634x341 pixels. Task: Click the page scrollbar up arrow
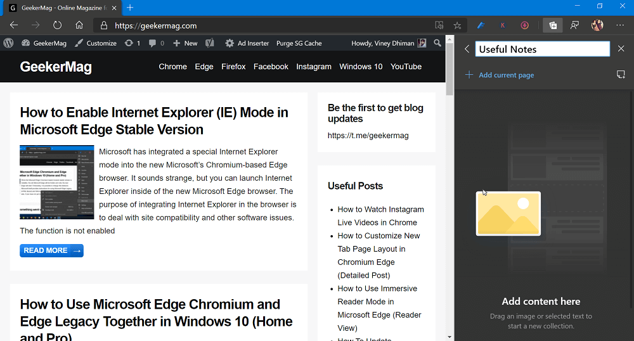(x=450, y=39)
